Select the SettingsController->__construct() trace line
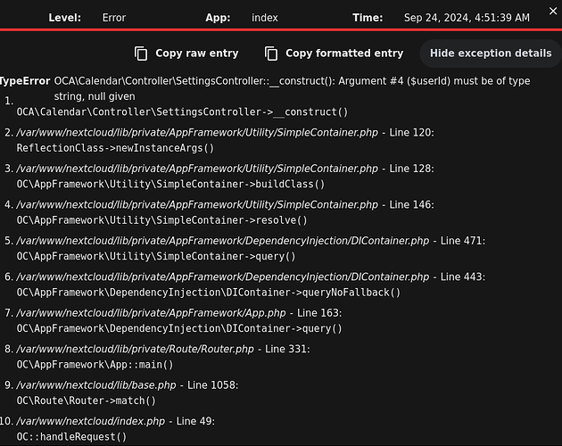This screenshot has height=446, width=562. tap(182, 112)
